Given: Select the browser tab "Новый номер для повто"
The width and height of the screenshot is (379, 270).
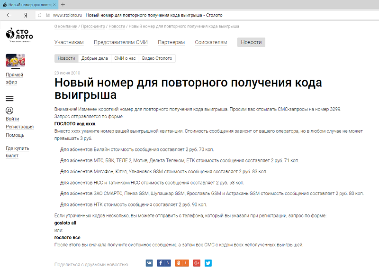Looking at the screenshot, I should [x=29, y=5].
